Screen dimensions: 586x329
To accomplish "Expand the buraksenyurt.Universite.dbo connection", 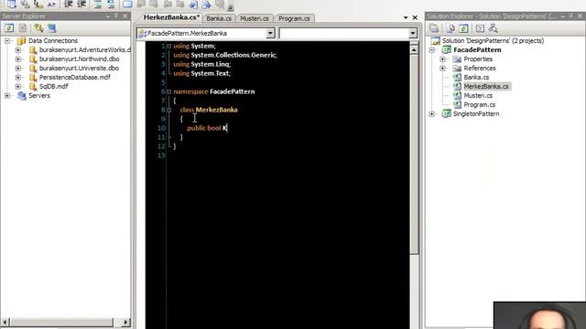I will pyautogui.click(x=18, y=69).
